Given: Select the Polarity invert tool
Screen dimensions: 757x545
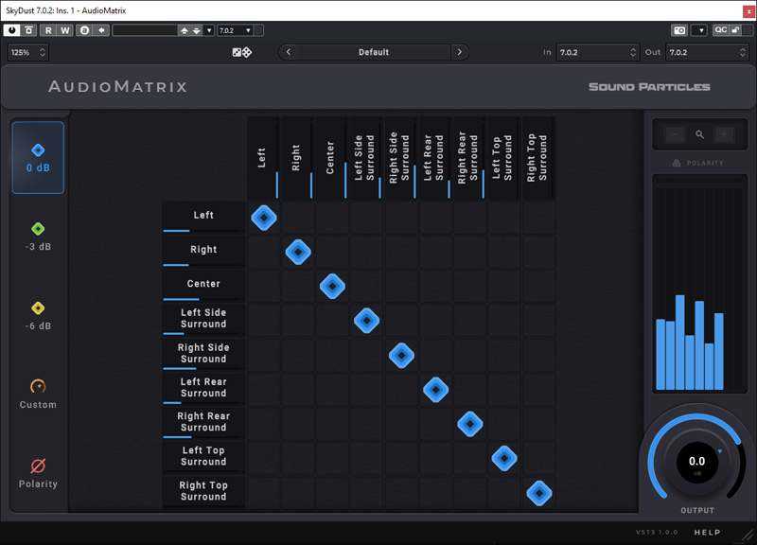Looking at the screenshot, I should pyautogui.click(x=38, y=473).
